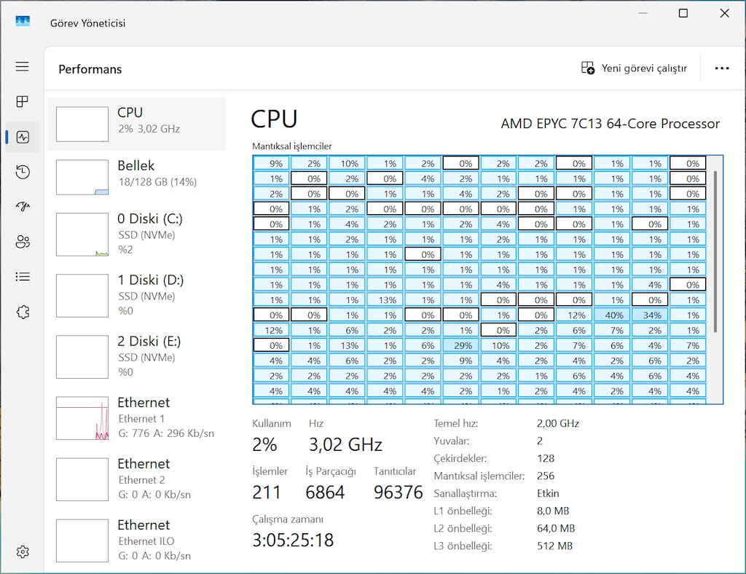Viewport: 746px width, 574px height.
Task: Click the Sanallaştırma Etkin value
Action: pyautogui.click(x=548, y=493)
